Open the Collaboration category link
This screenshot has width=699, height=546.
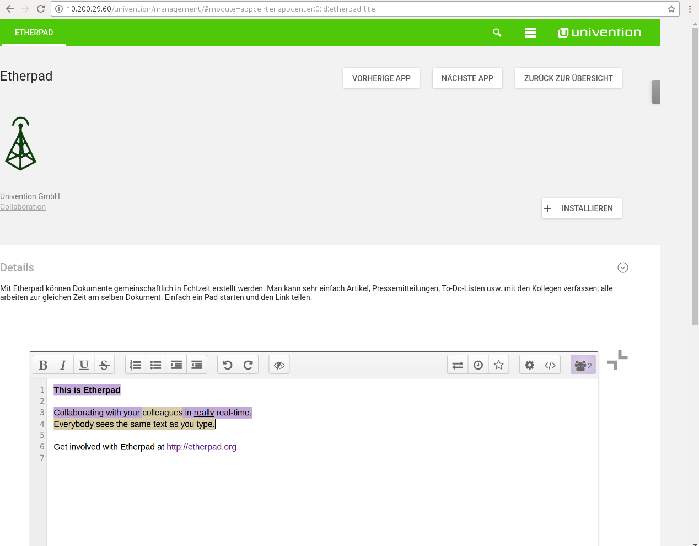[23, 207]
